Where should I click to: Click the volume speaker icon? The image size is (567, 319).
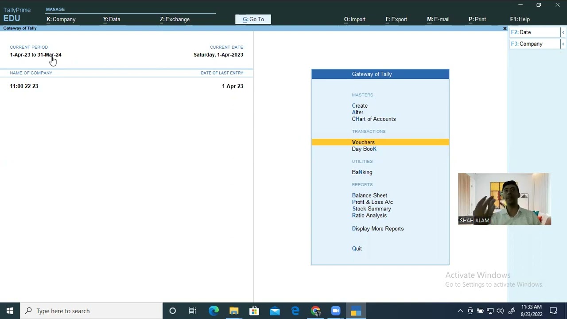pos(500,311)
